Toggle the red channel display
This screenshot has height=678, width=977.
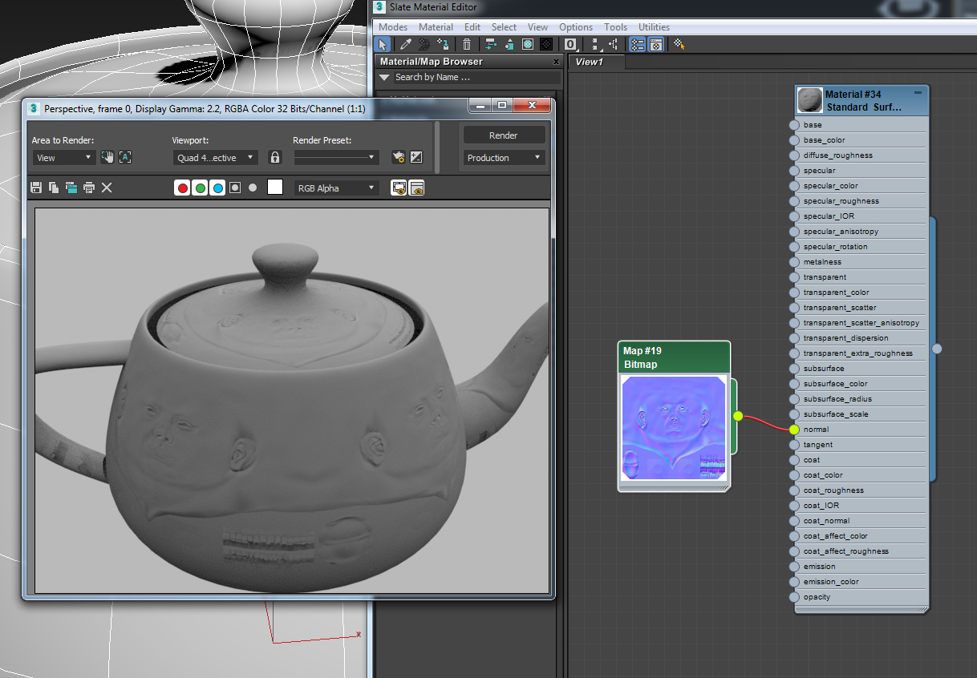183,188
